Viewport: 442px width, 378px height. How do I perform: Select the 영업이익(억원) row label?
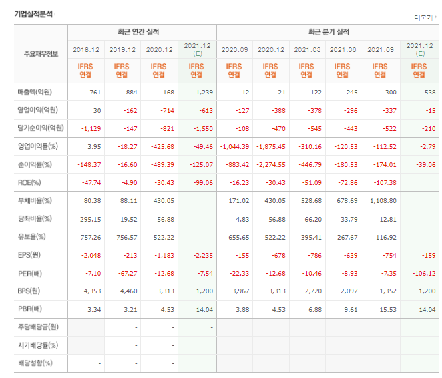[37, 110]
